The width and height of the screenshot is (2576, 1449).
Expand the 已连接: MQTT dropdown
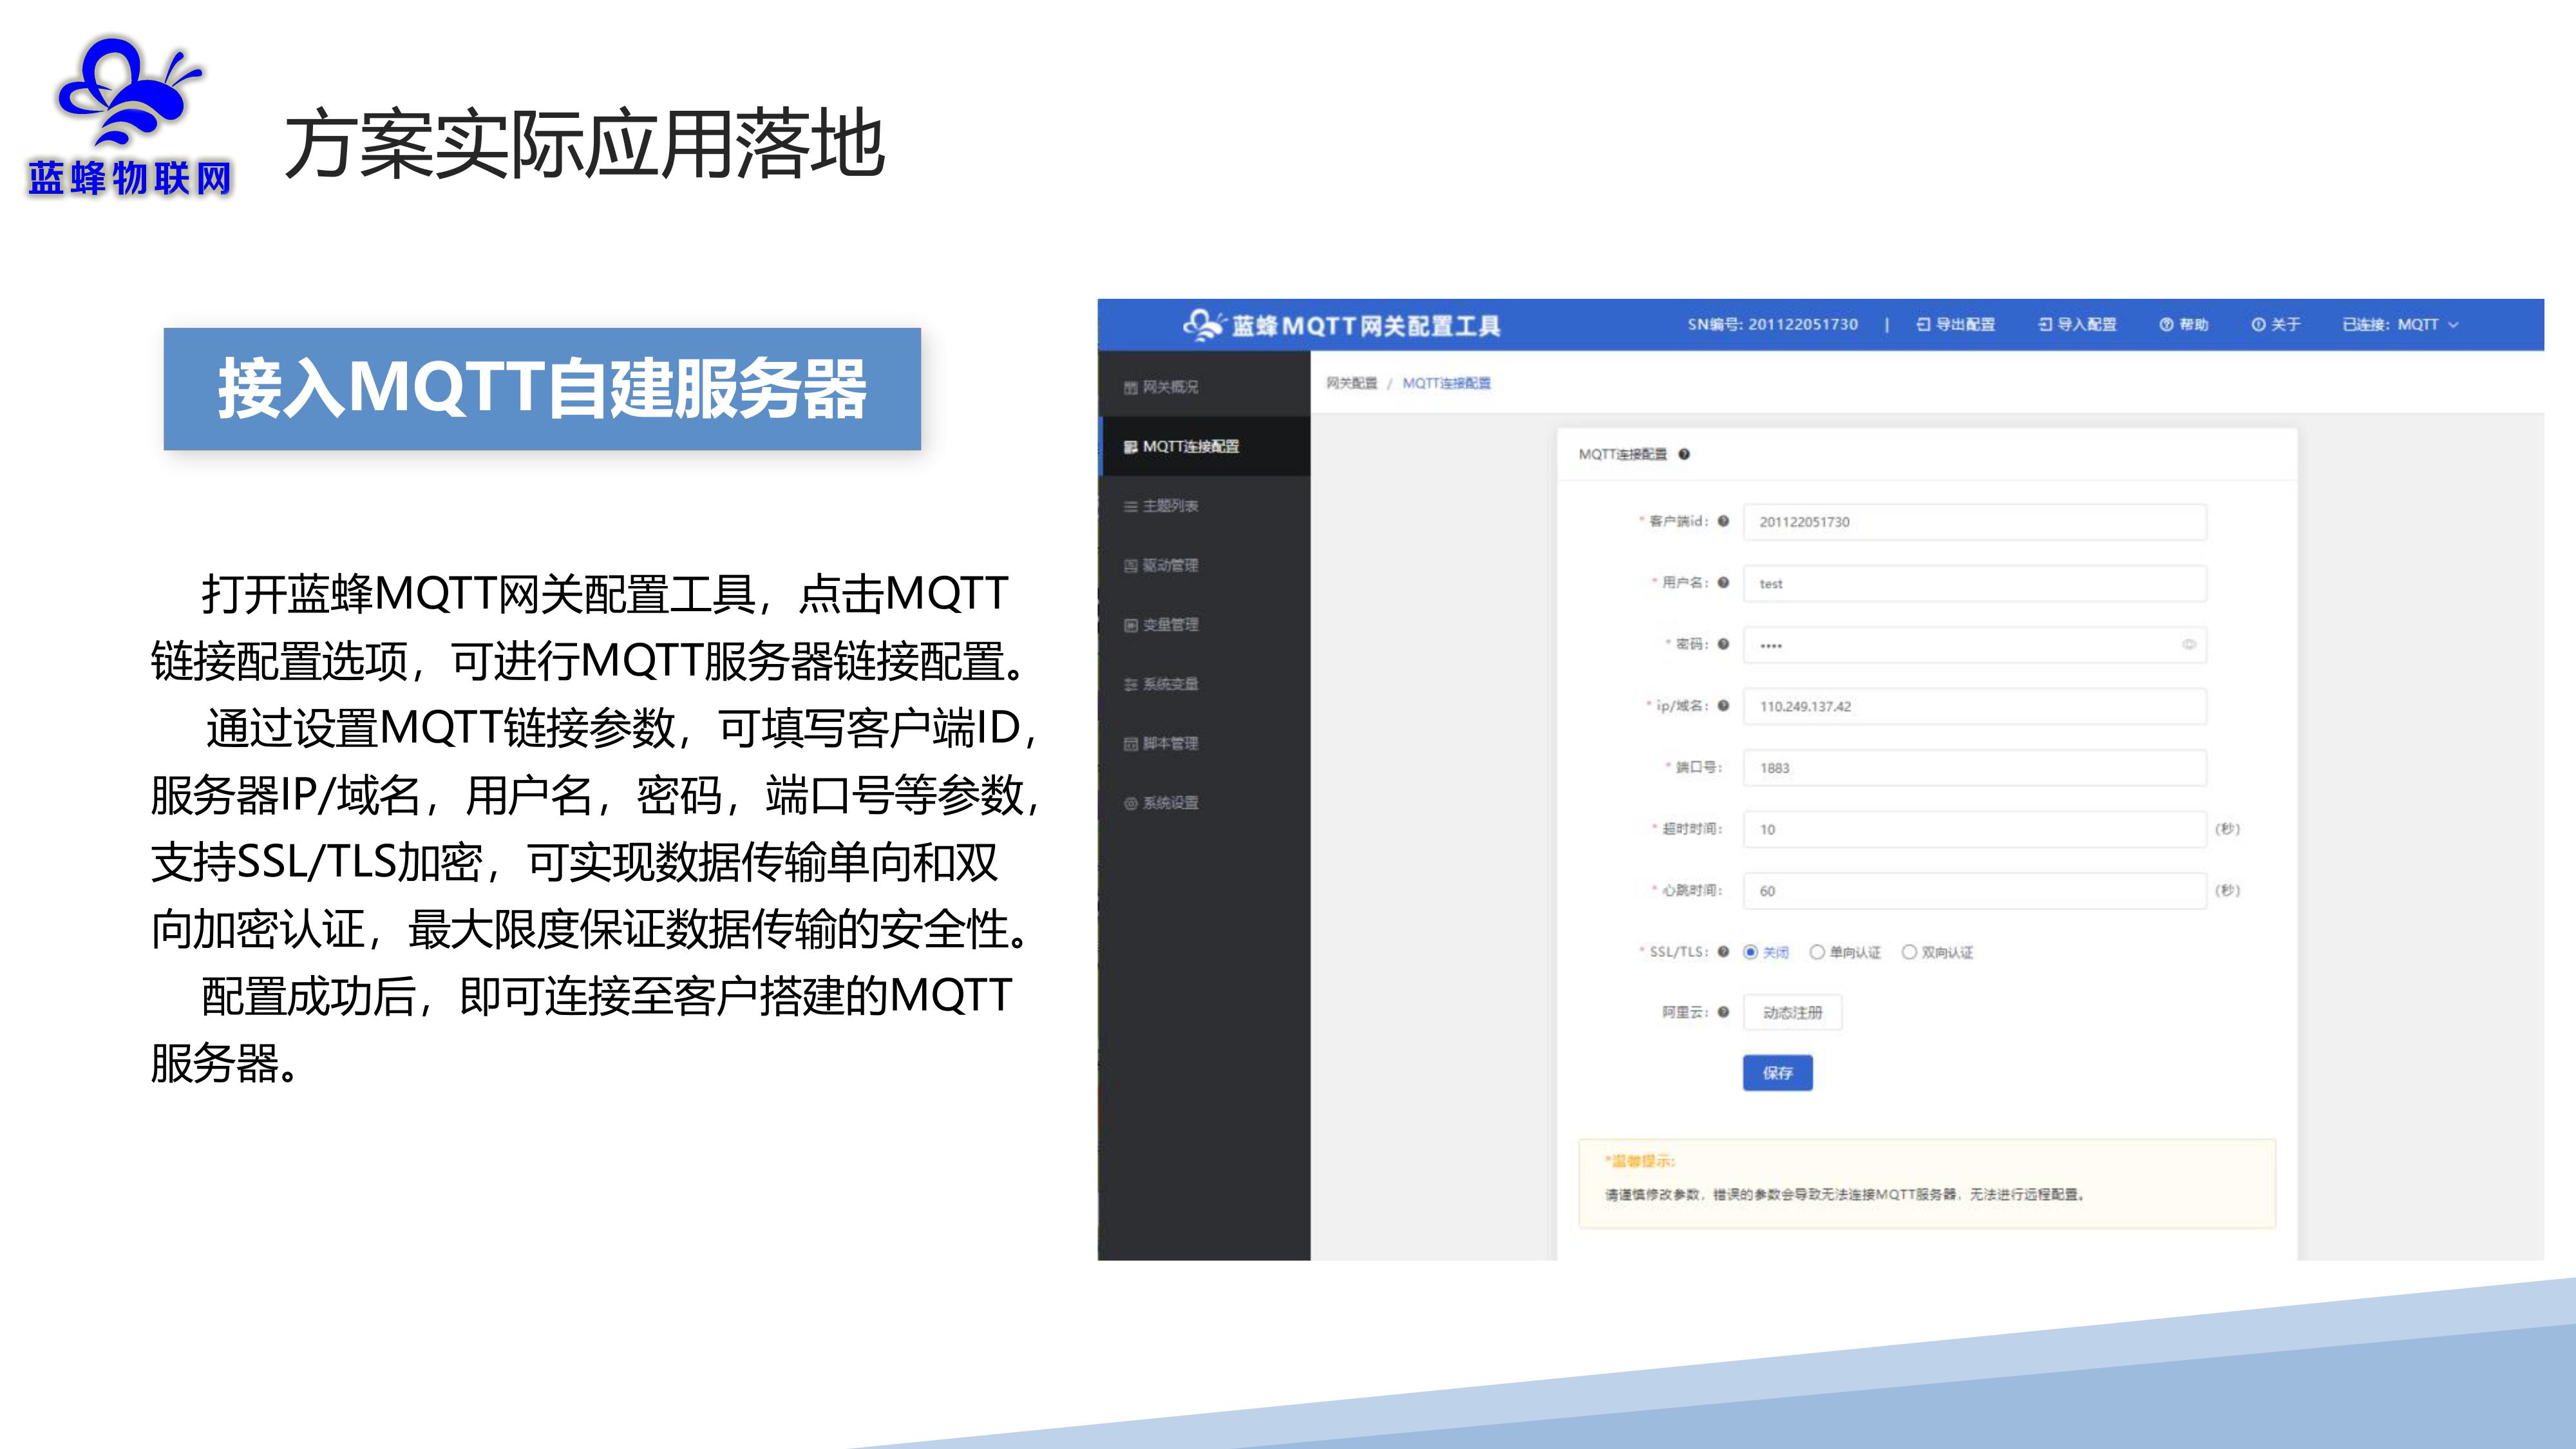(2399, 324)
